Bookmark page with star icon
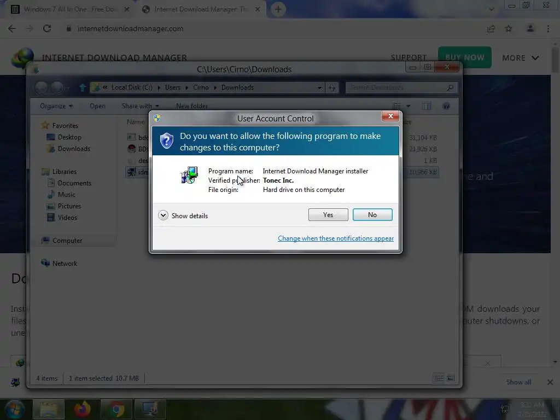 (x=509, y=28)
